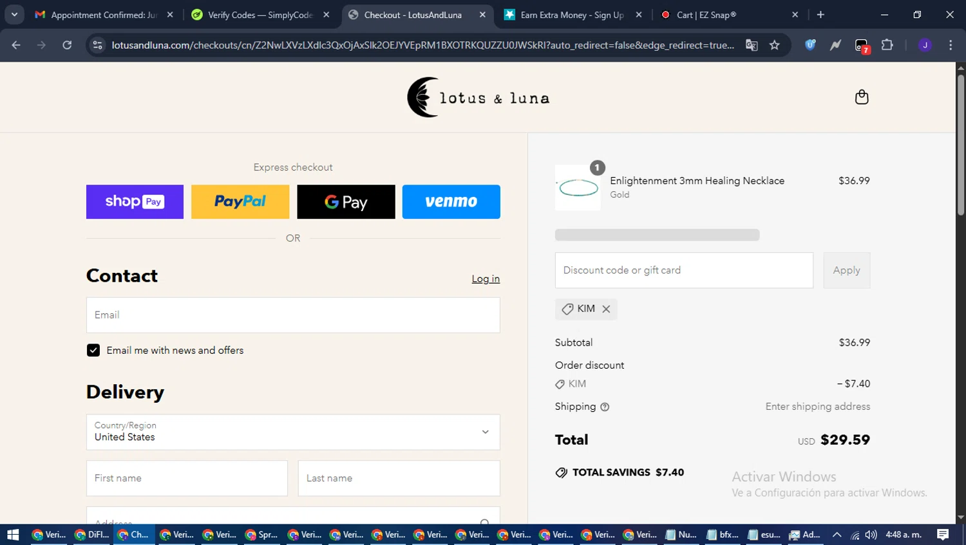966x545 pixels.
Task: Click the taskbar clock 4:48 a. m.
Action: [904, 535]
